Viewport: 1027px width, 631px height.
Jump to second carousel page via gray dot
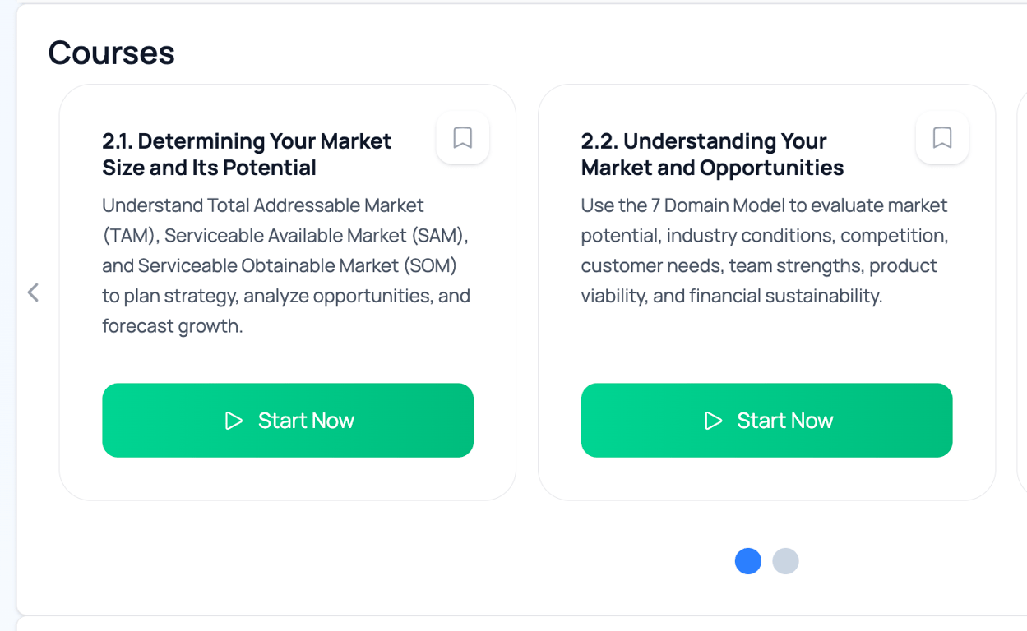click(785, 561)
